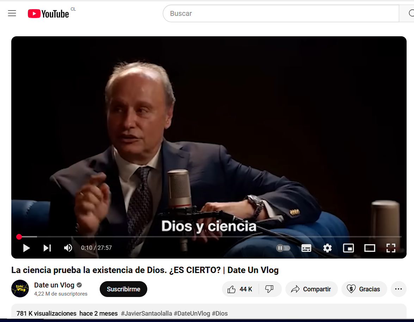Open the Compartir share dialog
Screen dimensions: 414x322
click(x=311, y=289)
